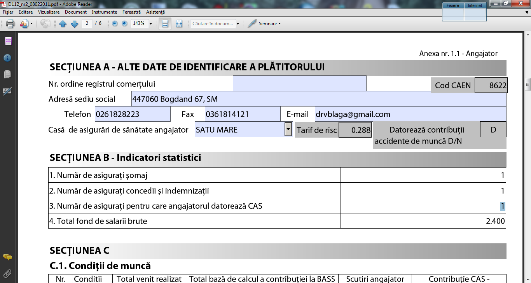
Task: Click the Print icon in toolbar
Action: pos(10,24)
